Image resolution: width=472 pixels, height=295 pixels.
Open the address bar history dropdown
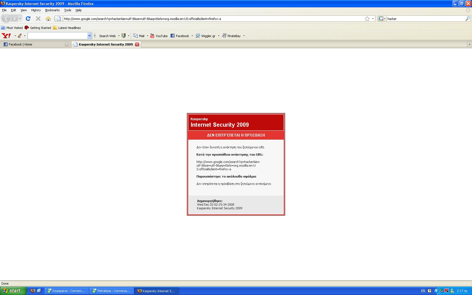click(373, 19)
